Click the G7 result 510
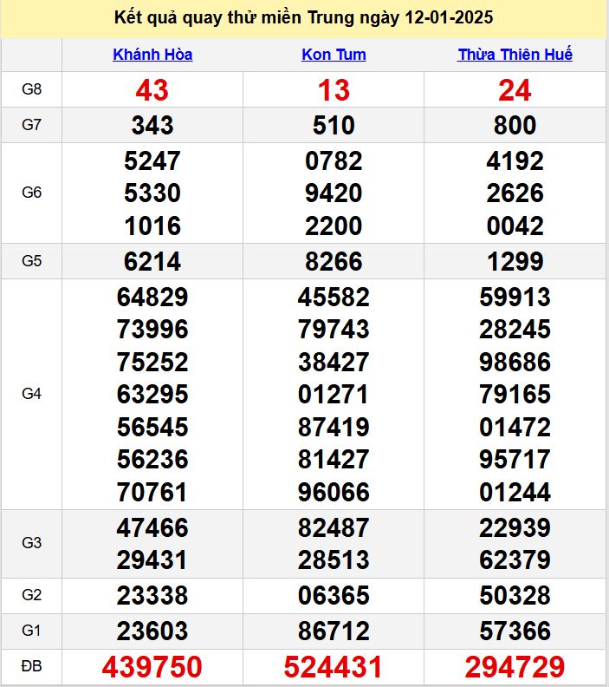 pyautogui.click(x=334, y=126)
